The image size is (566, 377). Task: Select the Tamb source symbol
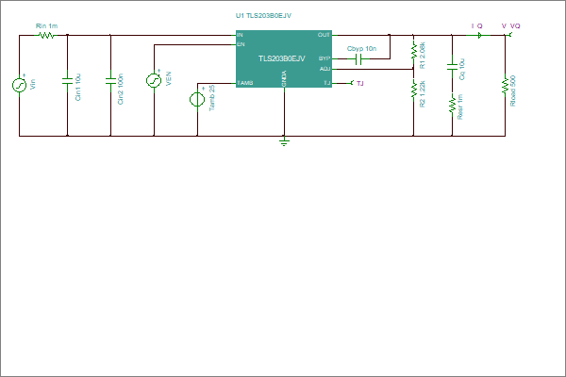[197, 99]
